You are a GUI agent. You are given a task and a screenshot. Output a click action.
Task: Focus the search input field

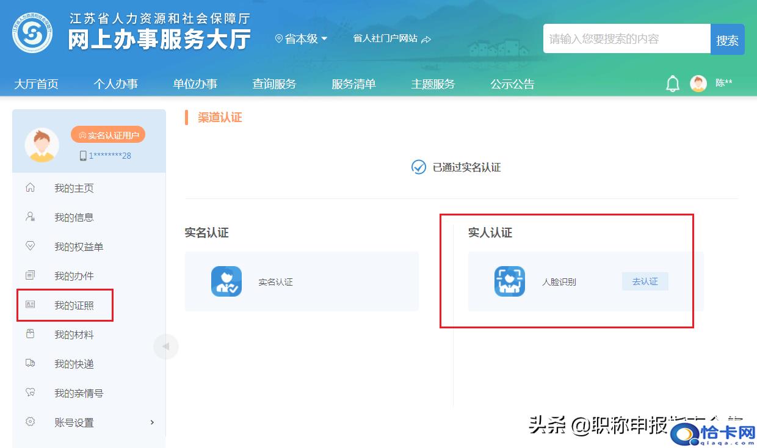626,39
